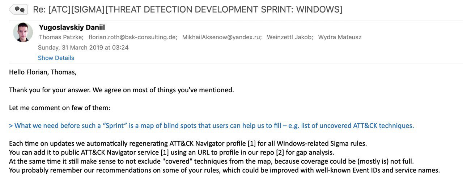The image size is (463, 182).
Task: Click recipient florian.roth@bsk-consulting.de
Action: pyautogui.click(x=133, y=37)
